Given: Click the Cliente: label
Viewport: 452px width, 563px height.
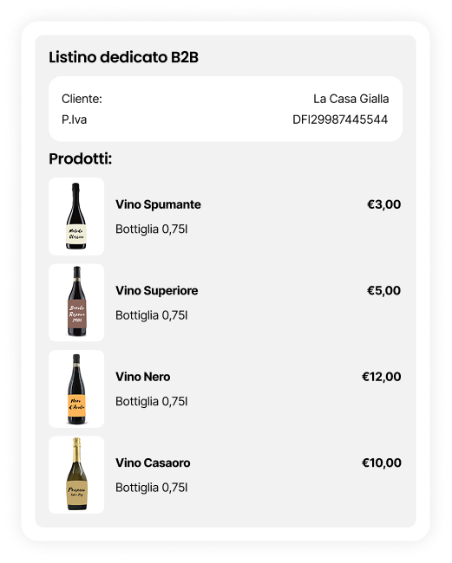Looking at the screenshot, I should pos(82,99).
